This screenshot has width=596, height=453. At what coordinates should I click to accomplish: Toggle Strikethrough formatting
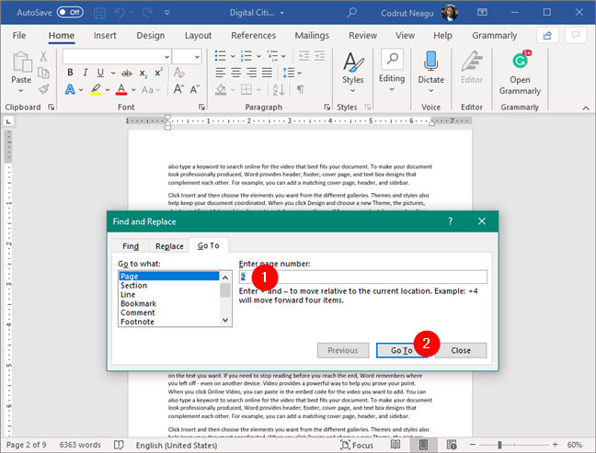127,73
